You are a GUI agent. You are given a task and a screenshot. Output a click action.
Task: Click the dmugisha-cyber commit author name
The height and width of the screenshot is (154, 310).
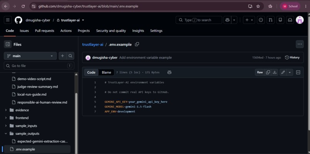pyautogui.click(x=105, y=58)
